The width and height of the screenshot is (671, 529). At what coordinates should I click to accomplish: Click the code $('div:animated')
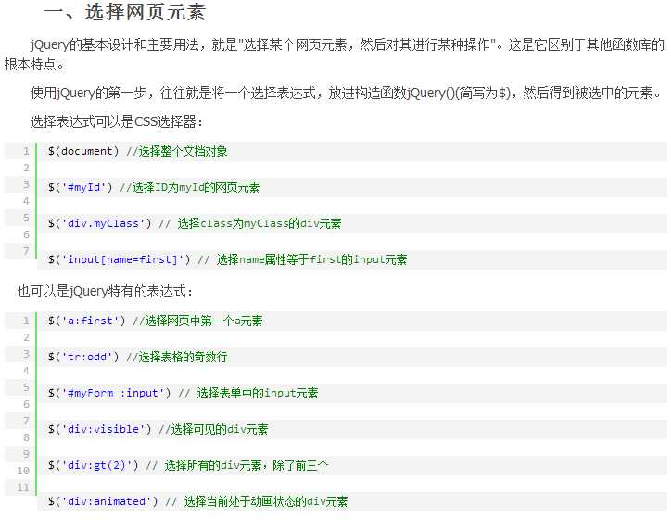point(103,501)
